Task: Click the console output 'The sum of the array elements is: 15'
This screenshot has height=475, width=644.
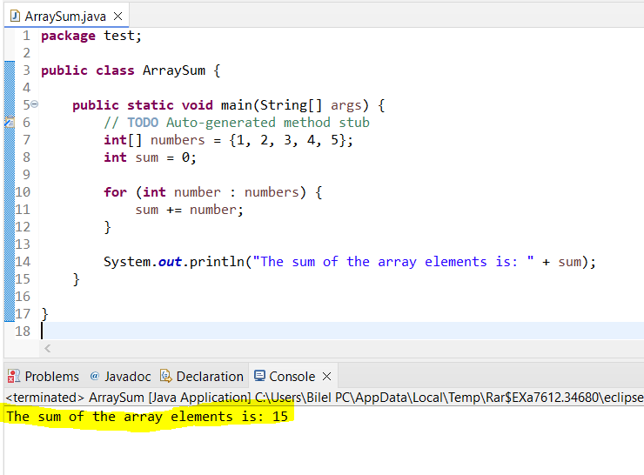Action: [x=147, y=417]
